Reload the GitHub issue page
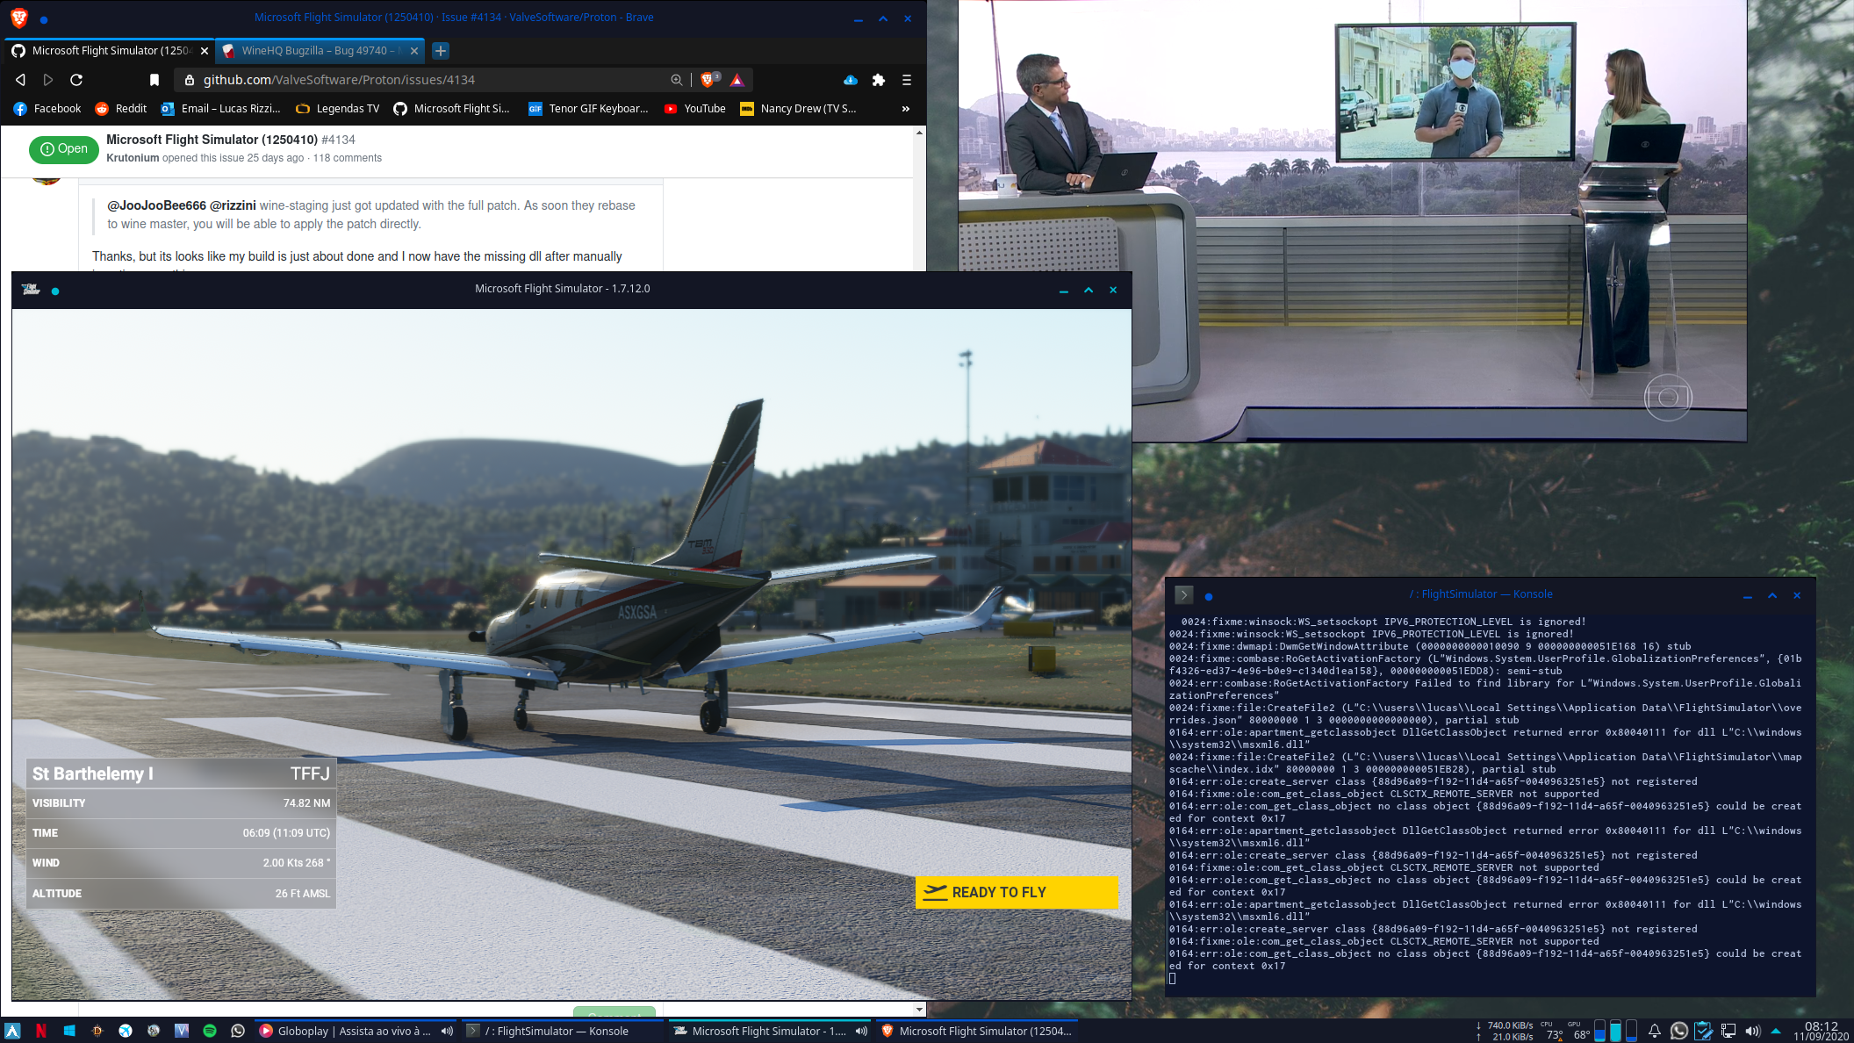This screenshot has height=1043, width=1854. 76,80
